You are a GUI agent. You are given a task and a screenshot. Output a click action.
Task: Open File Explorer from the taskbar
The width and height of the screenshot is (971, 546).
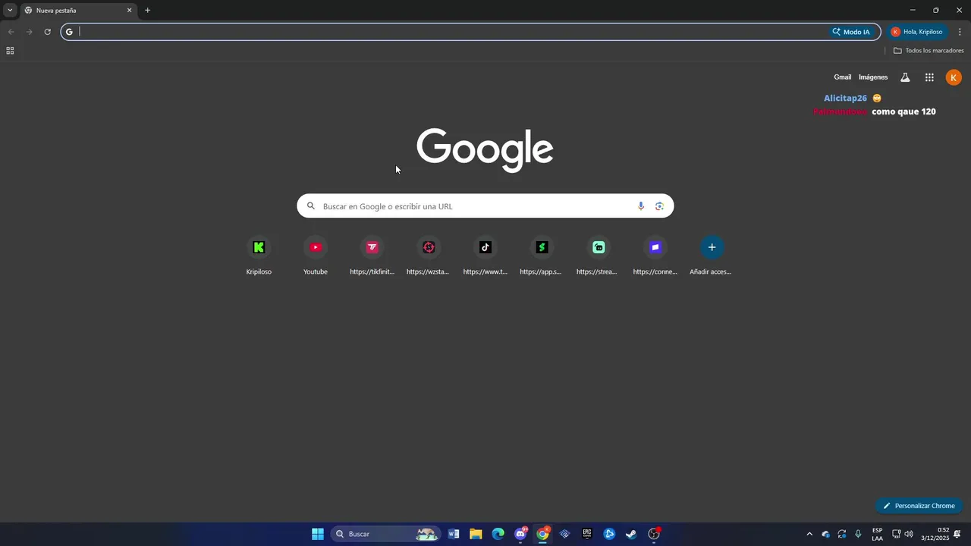476,534
